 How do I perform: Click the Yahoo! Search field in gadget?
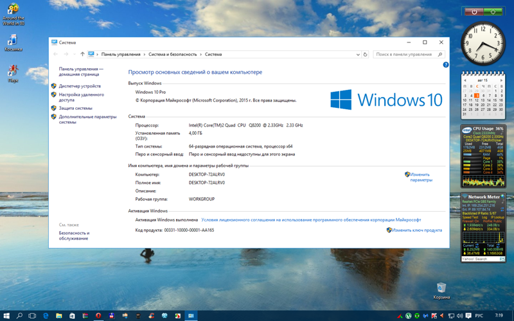(x=480, y=259)
